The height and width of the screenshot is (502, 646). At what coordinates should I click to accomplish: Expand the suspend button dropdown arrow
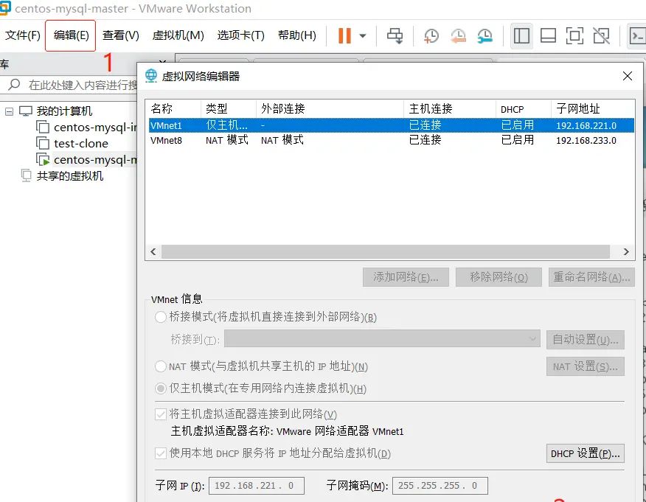[x=361, y=34]
